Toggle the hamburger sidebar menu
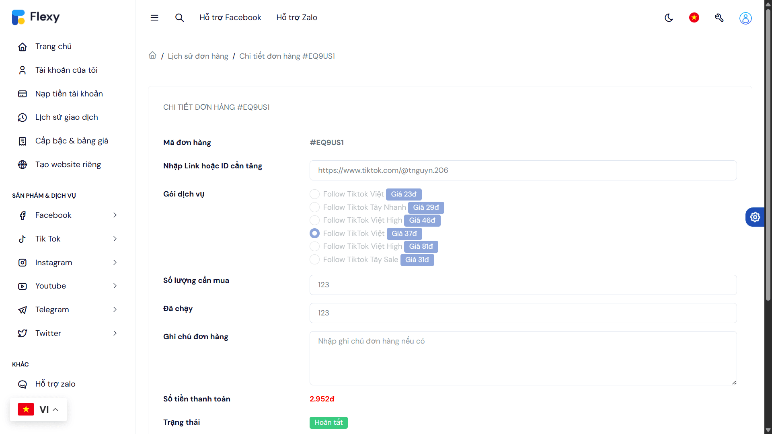The image size is (772, 434). 154,18
